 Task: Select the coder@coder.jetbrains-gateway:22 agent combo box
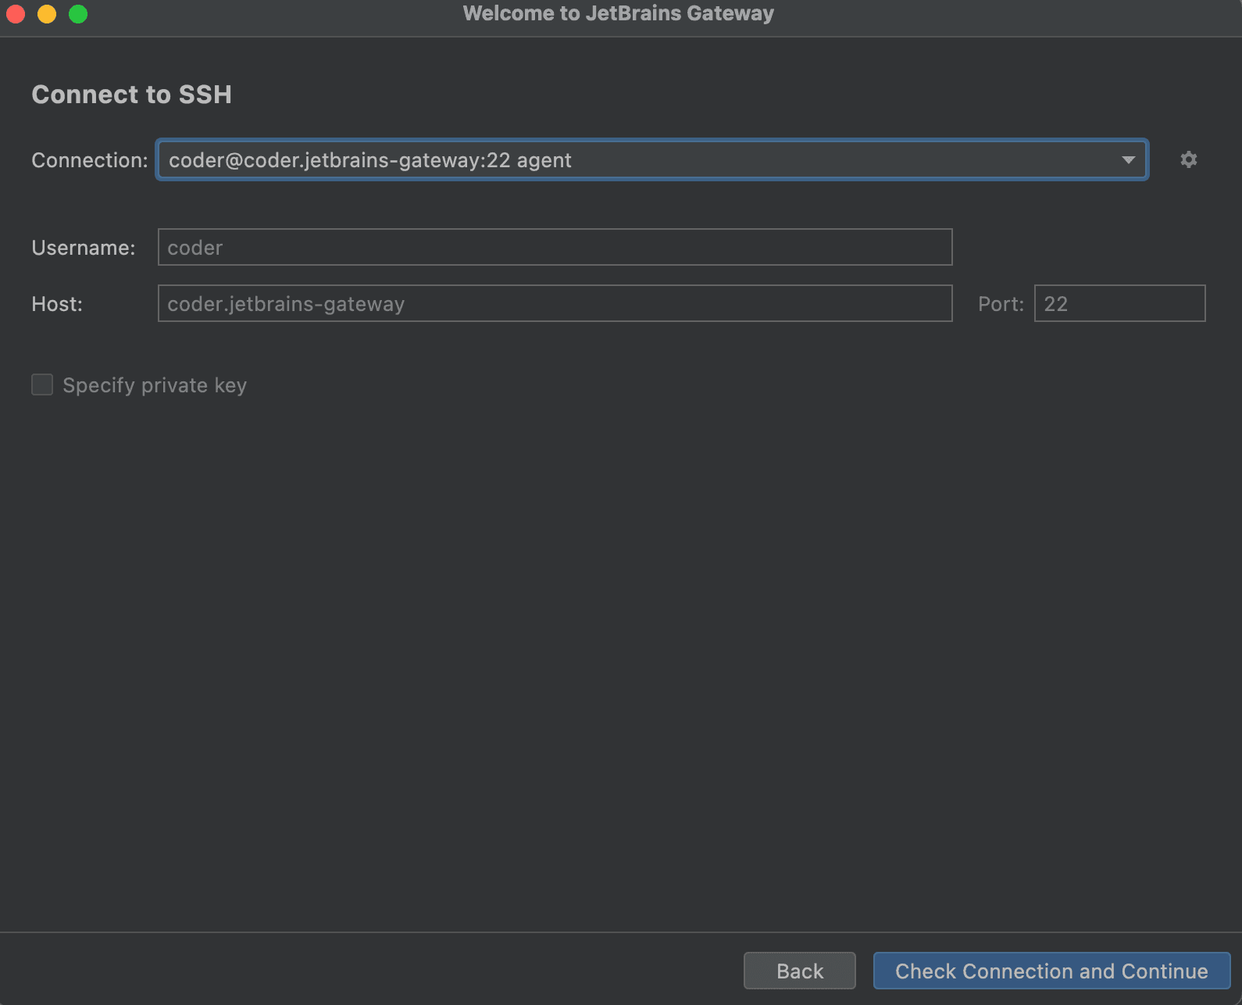652,159
